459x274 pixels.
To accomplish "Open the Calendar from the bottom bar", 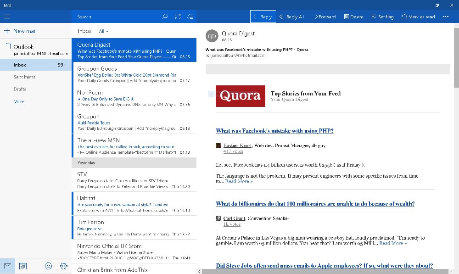I will 23,266.
